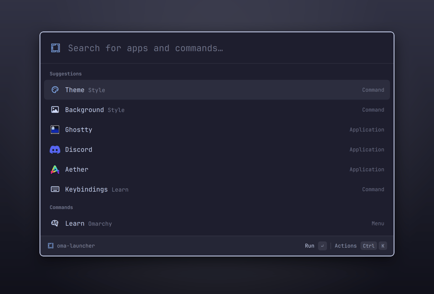This screenshot has width=434, height=294.
Task: Click the 'Style' subtitle next to Background
Action: [116, 110]
